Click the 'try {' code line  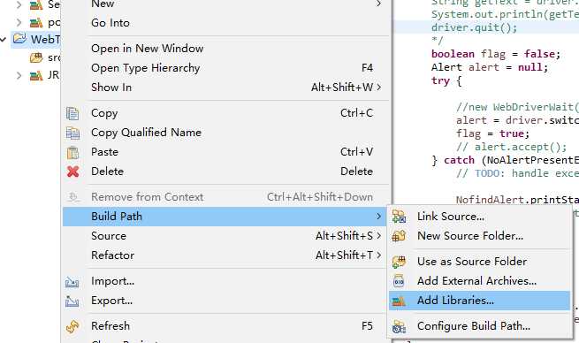pos(446,80)
